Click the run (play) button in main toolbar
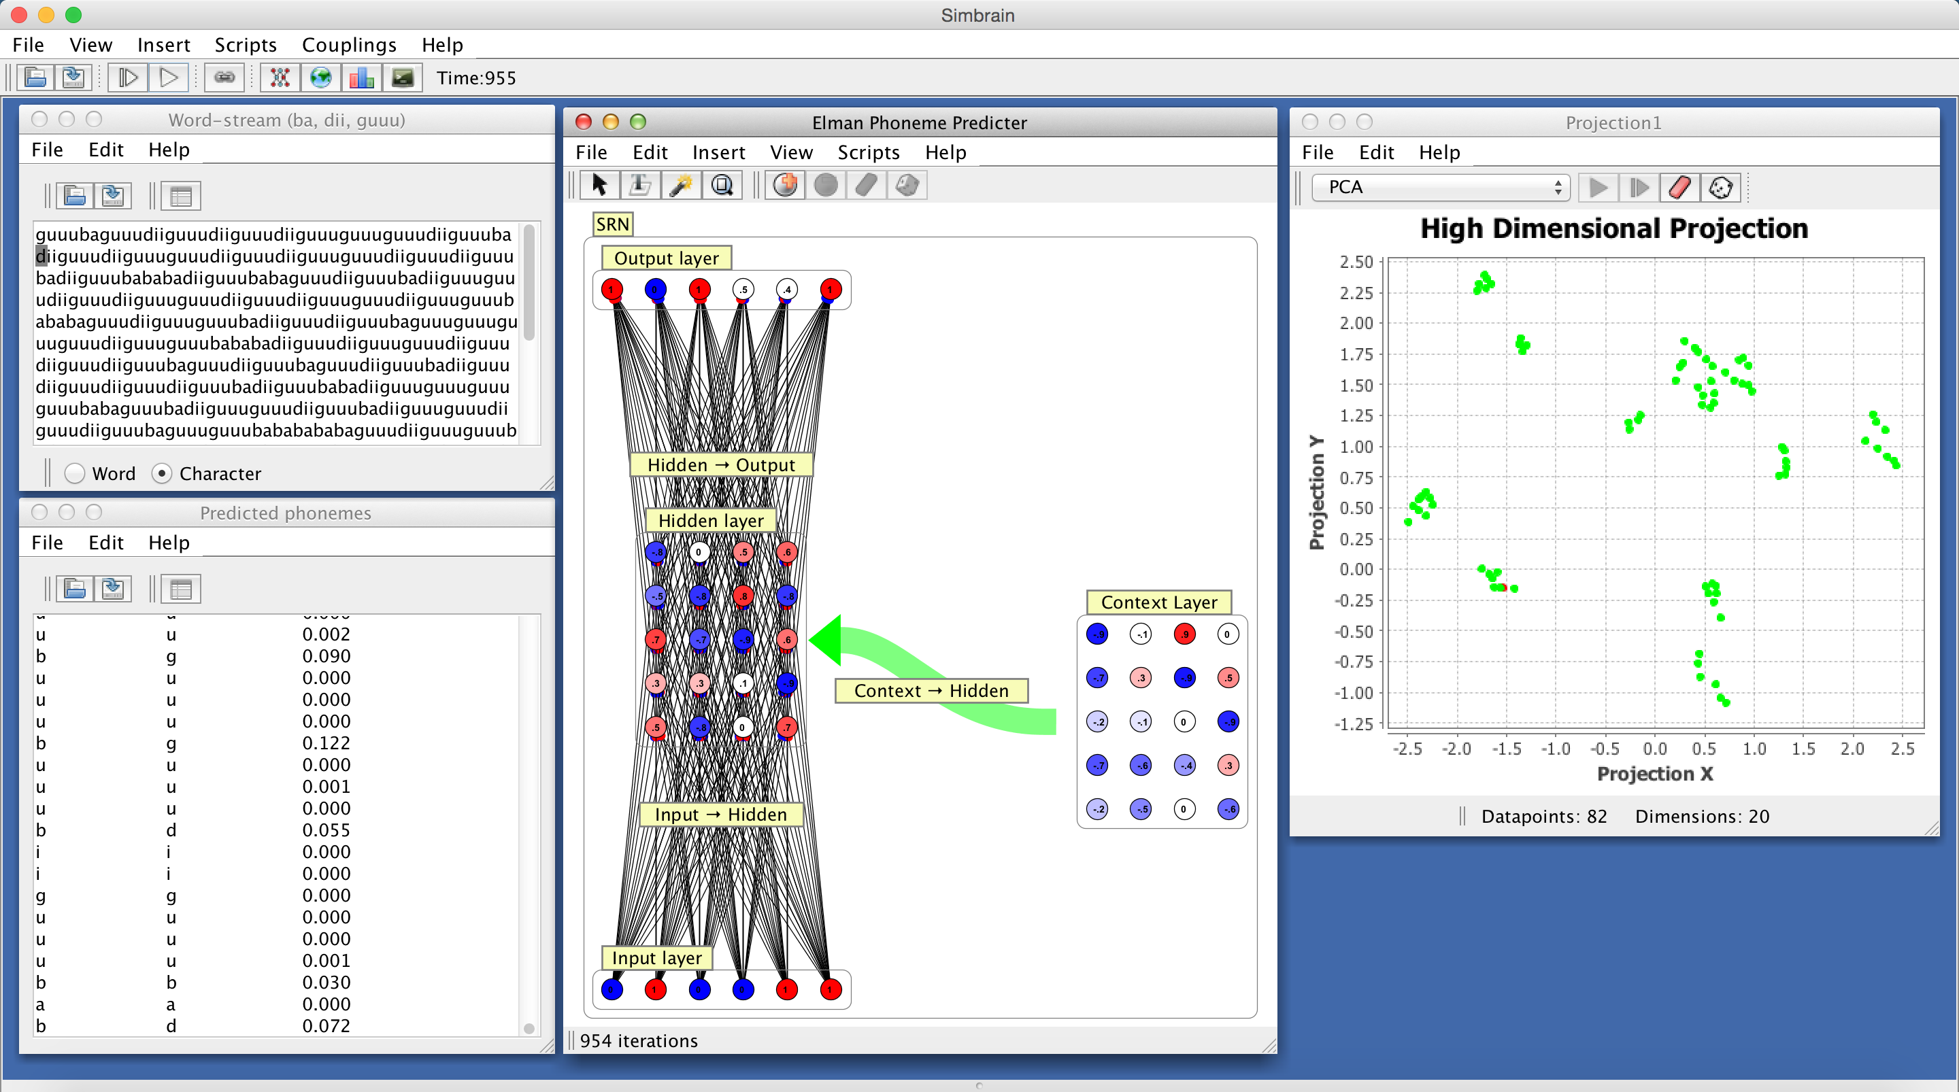The width and height of the screenshot is (1959, 1092). pos(169,78)
